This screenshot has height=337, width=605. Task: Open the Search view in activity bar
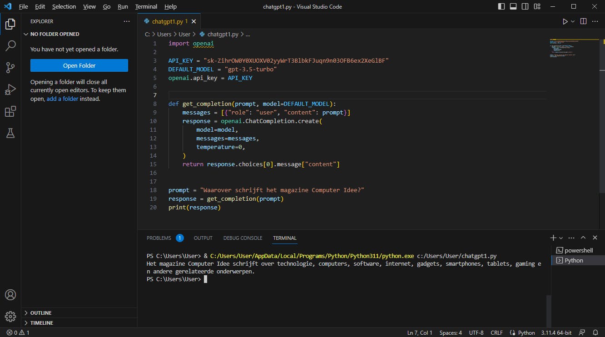point(10,46)
